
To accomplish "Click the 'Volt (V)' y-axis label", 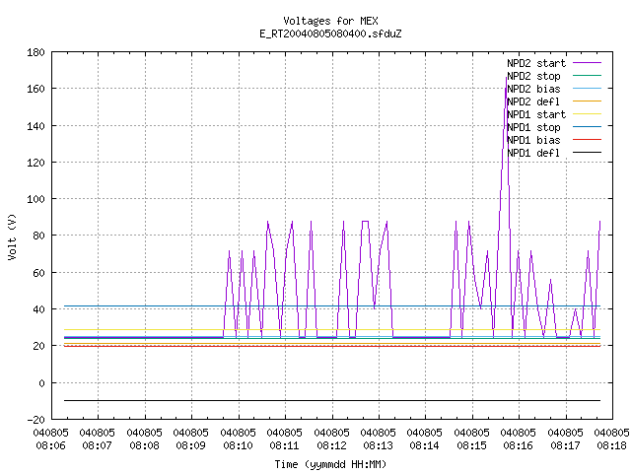I will coord(12,236).
